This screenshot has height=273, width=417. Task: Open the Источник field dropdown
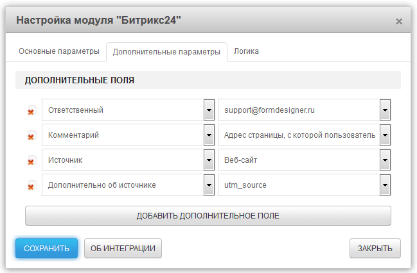(x=209, y=160)
